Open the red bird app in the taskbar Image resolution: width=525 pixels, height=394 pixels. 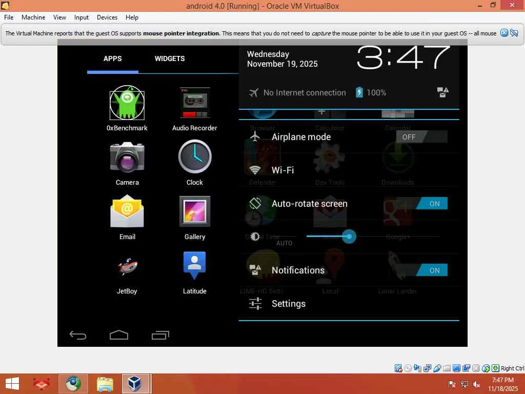tap(41, 384)
